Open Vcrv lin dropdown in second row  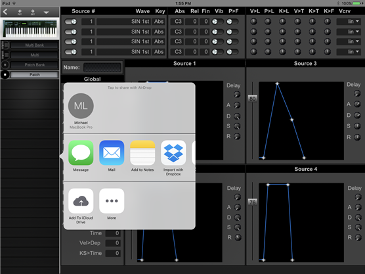349,32
